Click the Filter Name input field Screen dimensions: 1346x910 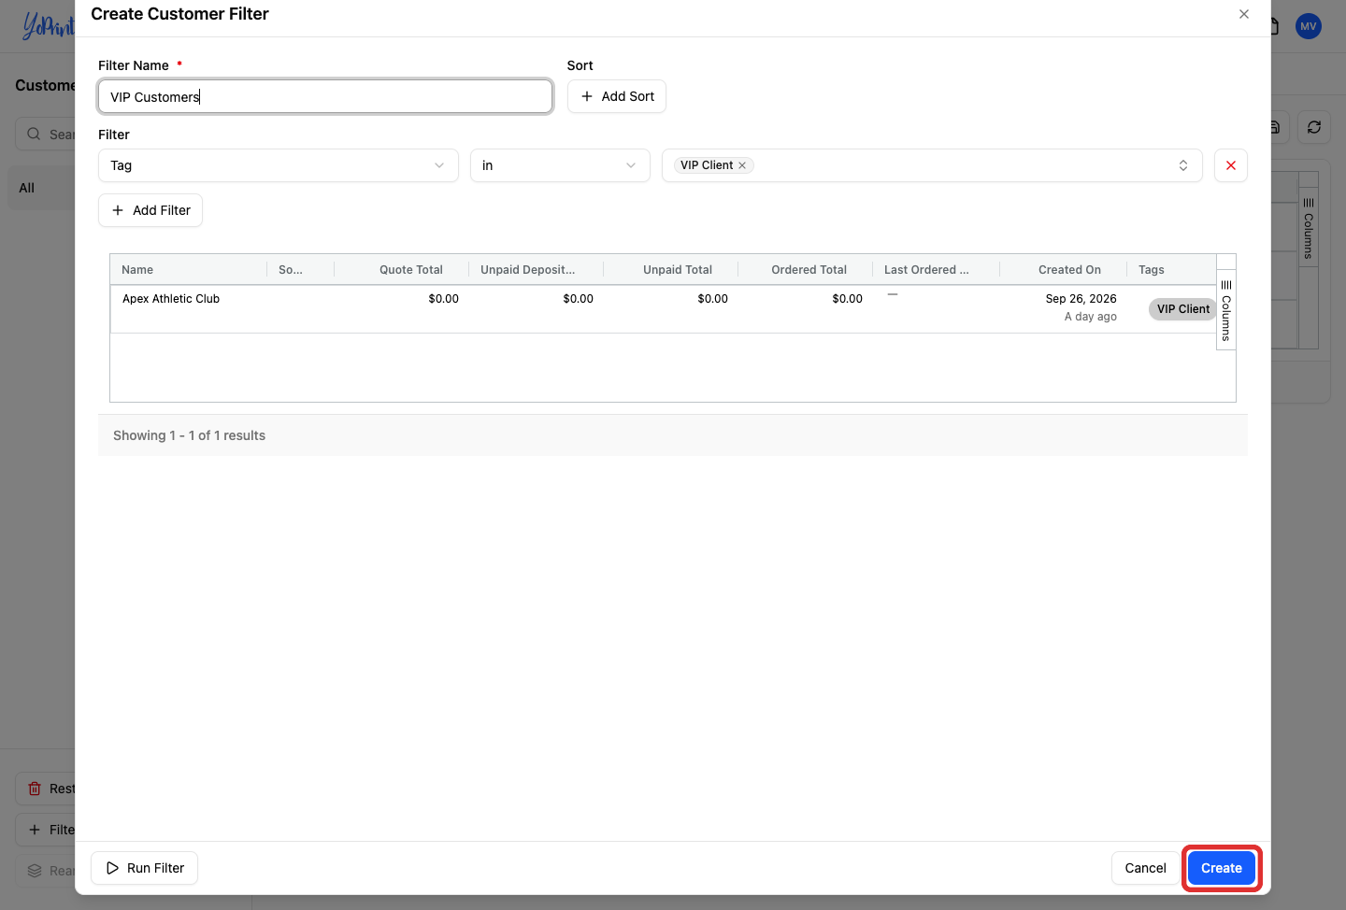pos(325,96)
